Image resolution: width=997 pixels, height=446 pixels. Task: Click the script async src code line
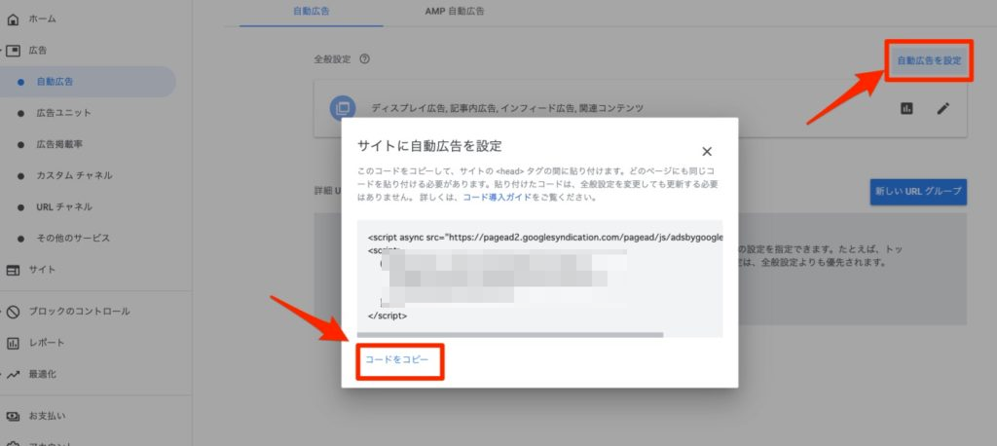tap(545, 238)
